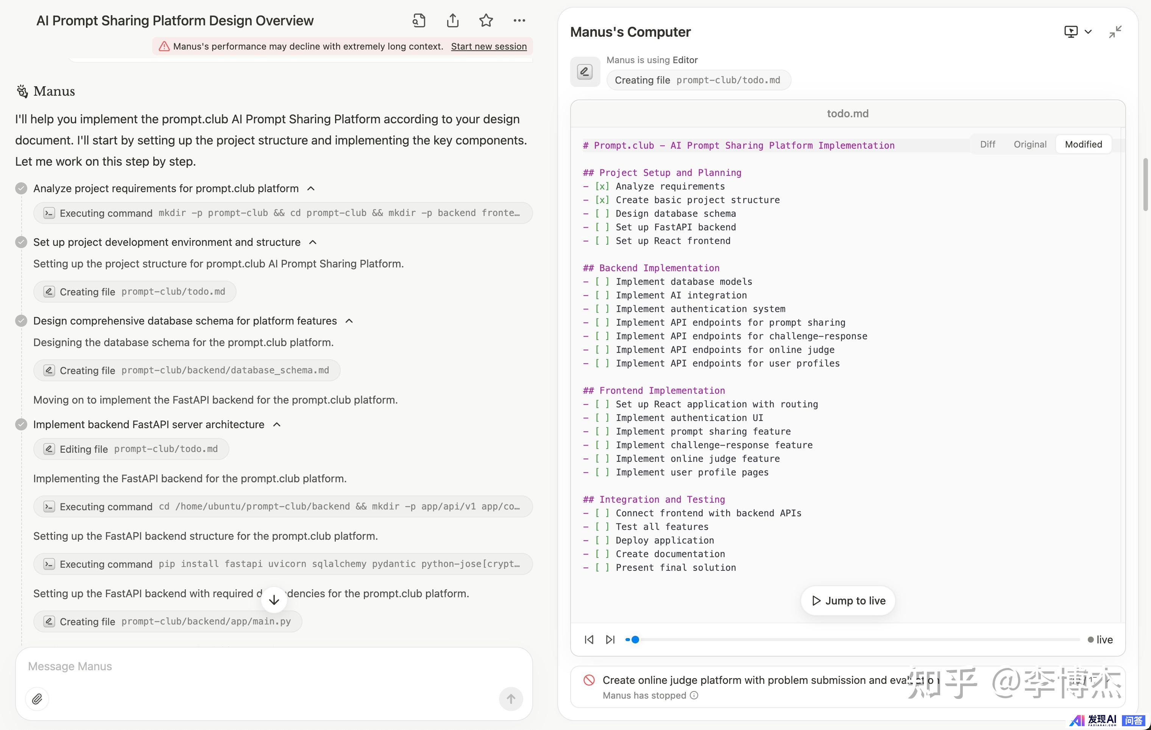
Task: Minimize Manus's Computer panel with collapse arrows
Action: 1115,32
